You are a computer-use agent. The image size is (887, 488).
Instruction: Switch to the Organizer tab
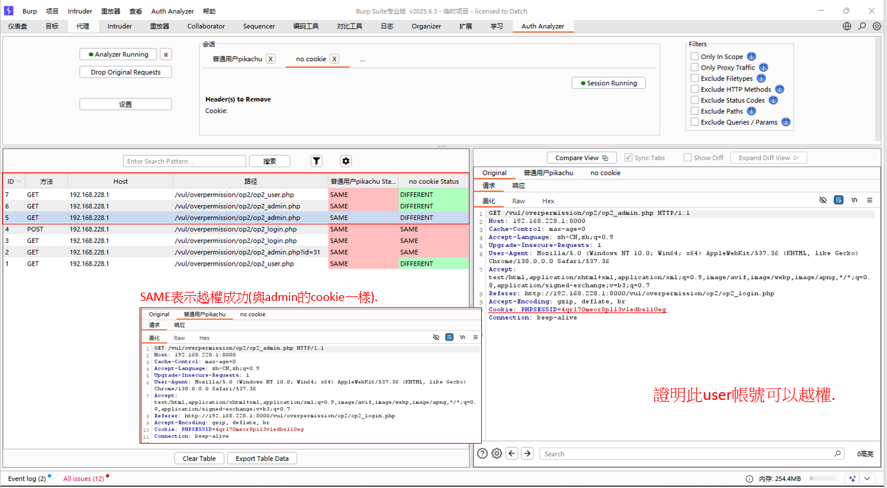click(426, 26)
